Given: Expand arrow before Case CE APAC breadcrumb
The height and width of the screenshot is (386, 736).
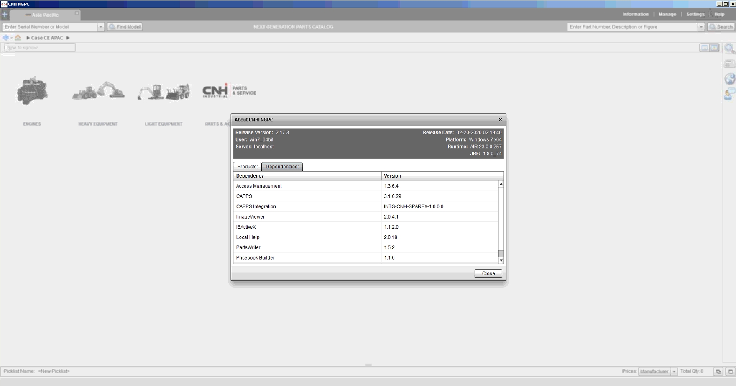Looking at the screenshot, I should point(28,38).
